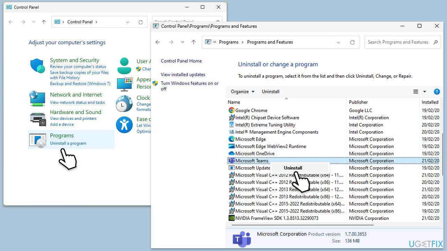Select the Microsoft OneDrive row

point(333,153)
